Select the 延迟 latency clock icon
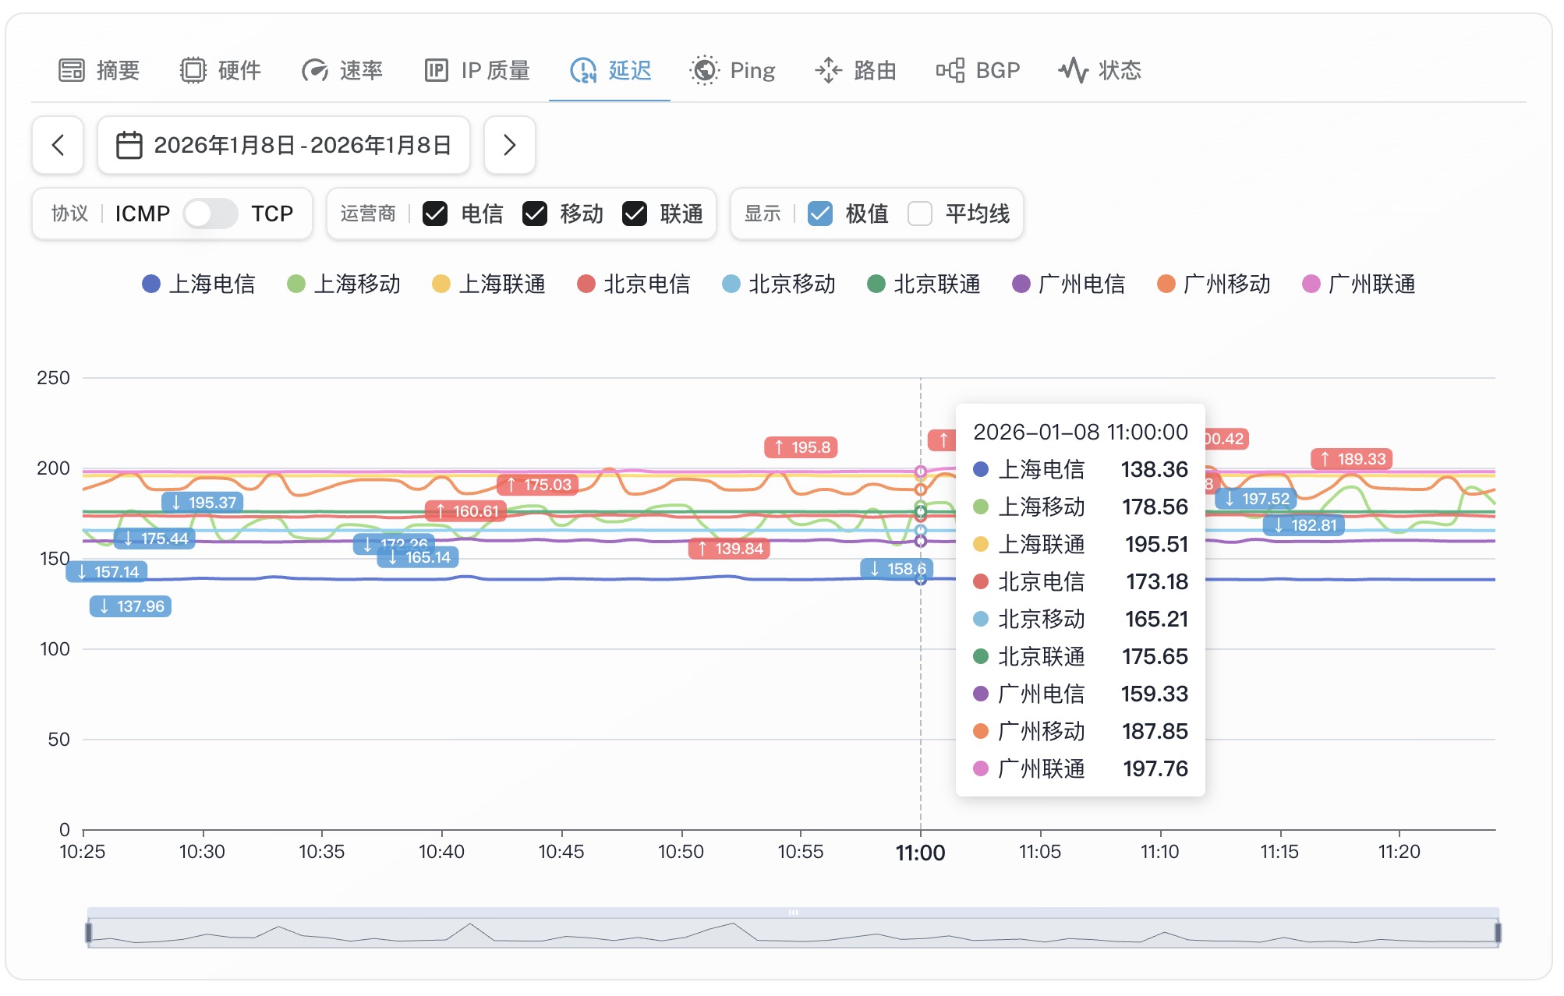Image resolution: width=1564 pixels, height=996 pixels. tap(583, 70)
